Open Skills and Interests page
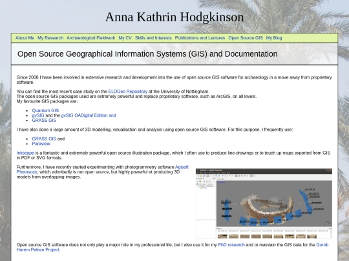 point(153,38)
